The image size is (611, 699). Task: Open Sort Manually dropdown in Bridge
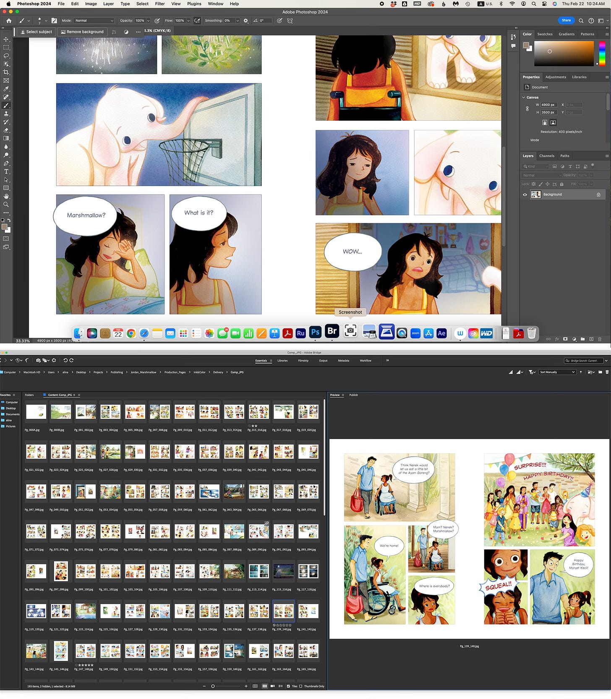557,372
